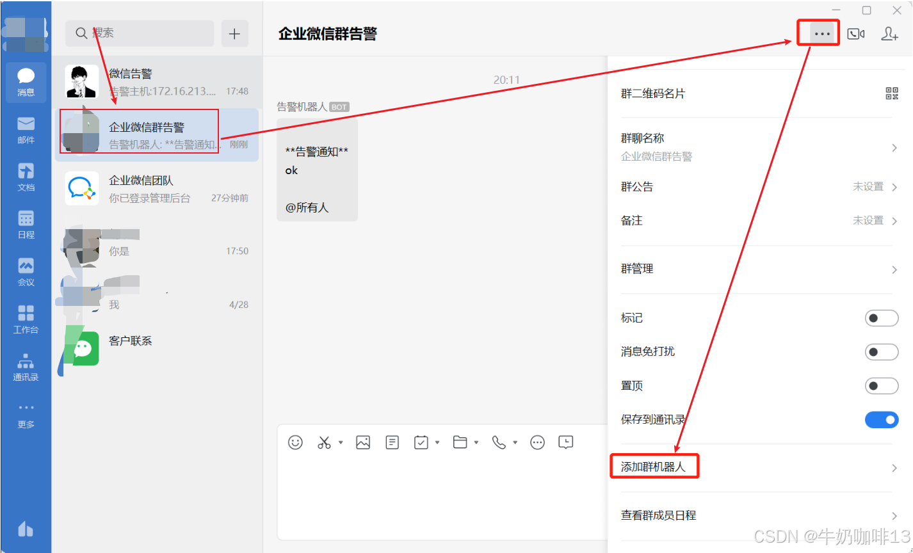Open the 企业微信团队 conversation
The height and width of the screenshot is (553, 913).
point(157,189)
